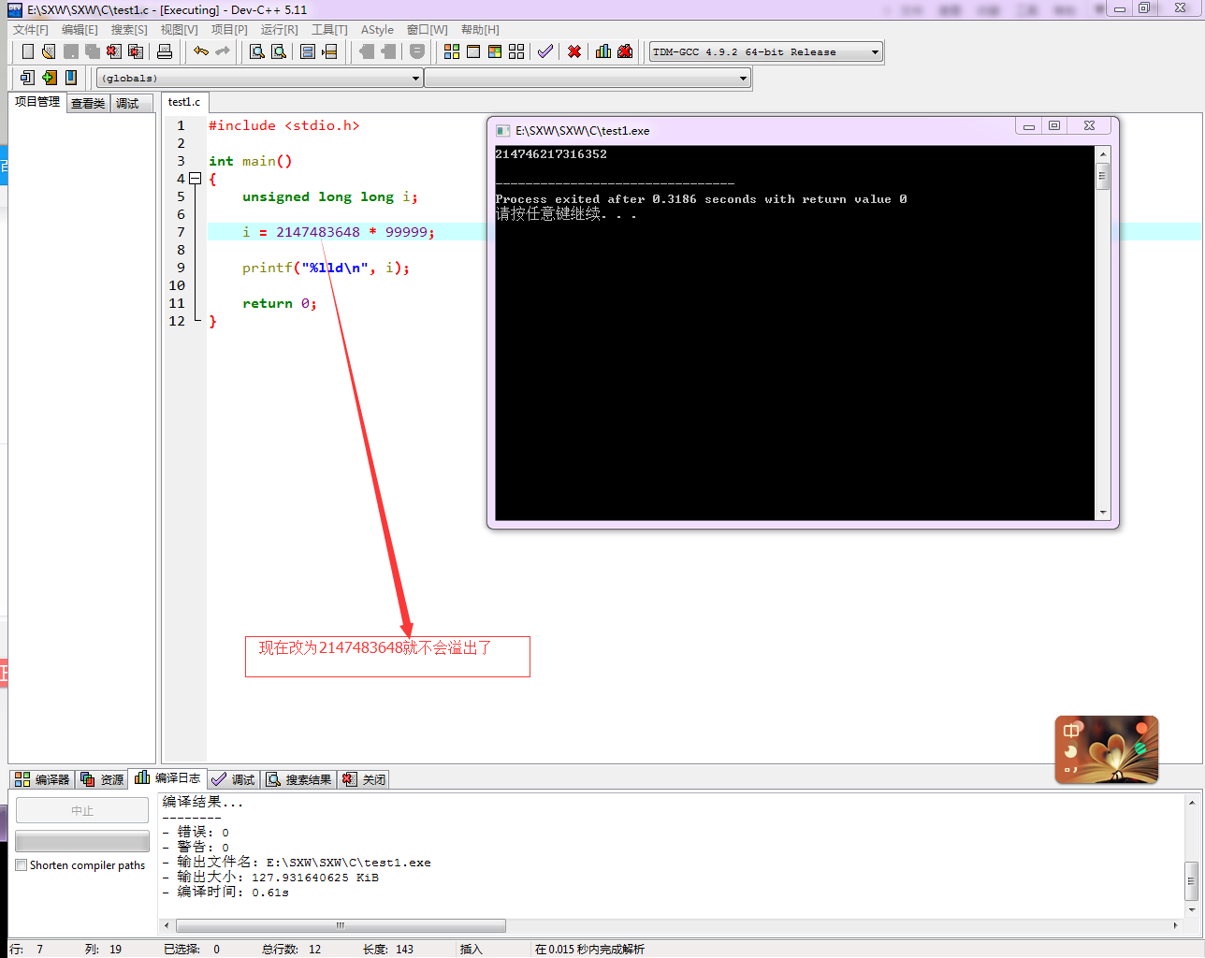Select the test1.c editor tab
Viewport: 1205px width, 958px height.
pyautogui.click(x=184, y=102)
